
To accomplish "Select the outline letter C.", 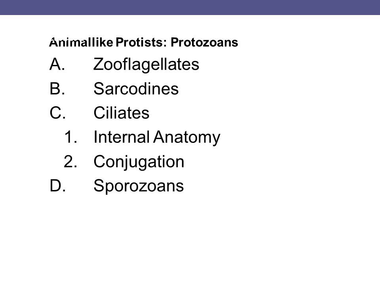I will pyautogui.click(x=58, y=113).
